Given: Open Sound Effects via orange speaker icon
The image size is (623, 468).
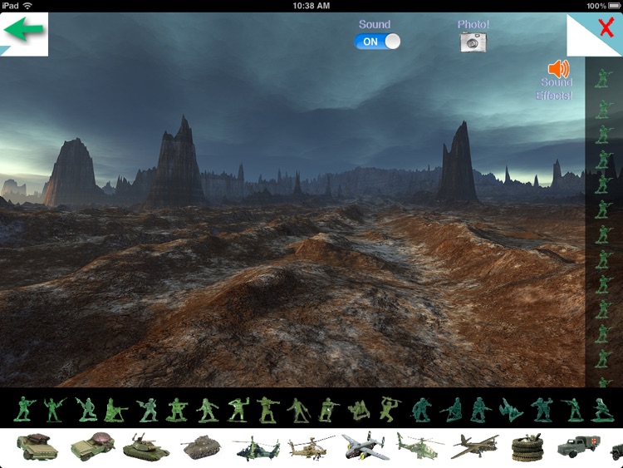Looking at the screenshot, I should pos(559,68).
